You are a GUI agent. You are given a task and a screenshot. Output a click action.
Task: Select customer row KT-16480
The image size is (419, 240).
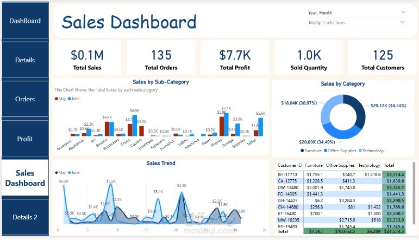[x=341, y=213]
